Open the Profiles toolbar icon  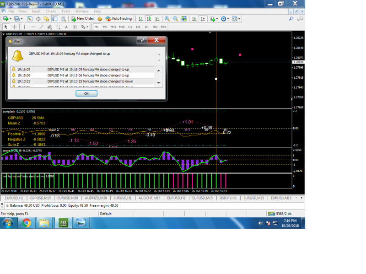point(17,19)
